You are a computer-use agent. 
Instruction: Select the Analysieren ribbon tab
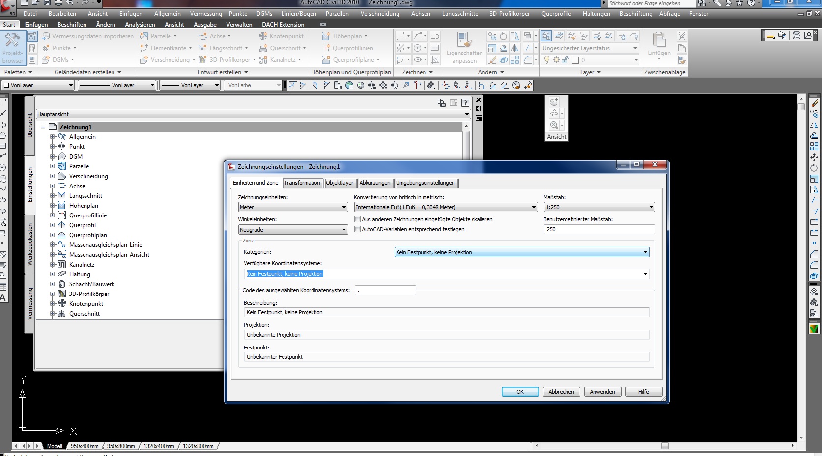point(140,24)
